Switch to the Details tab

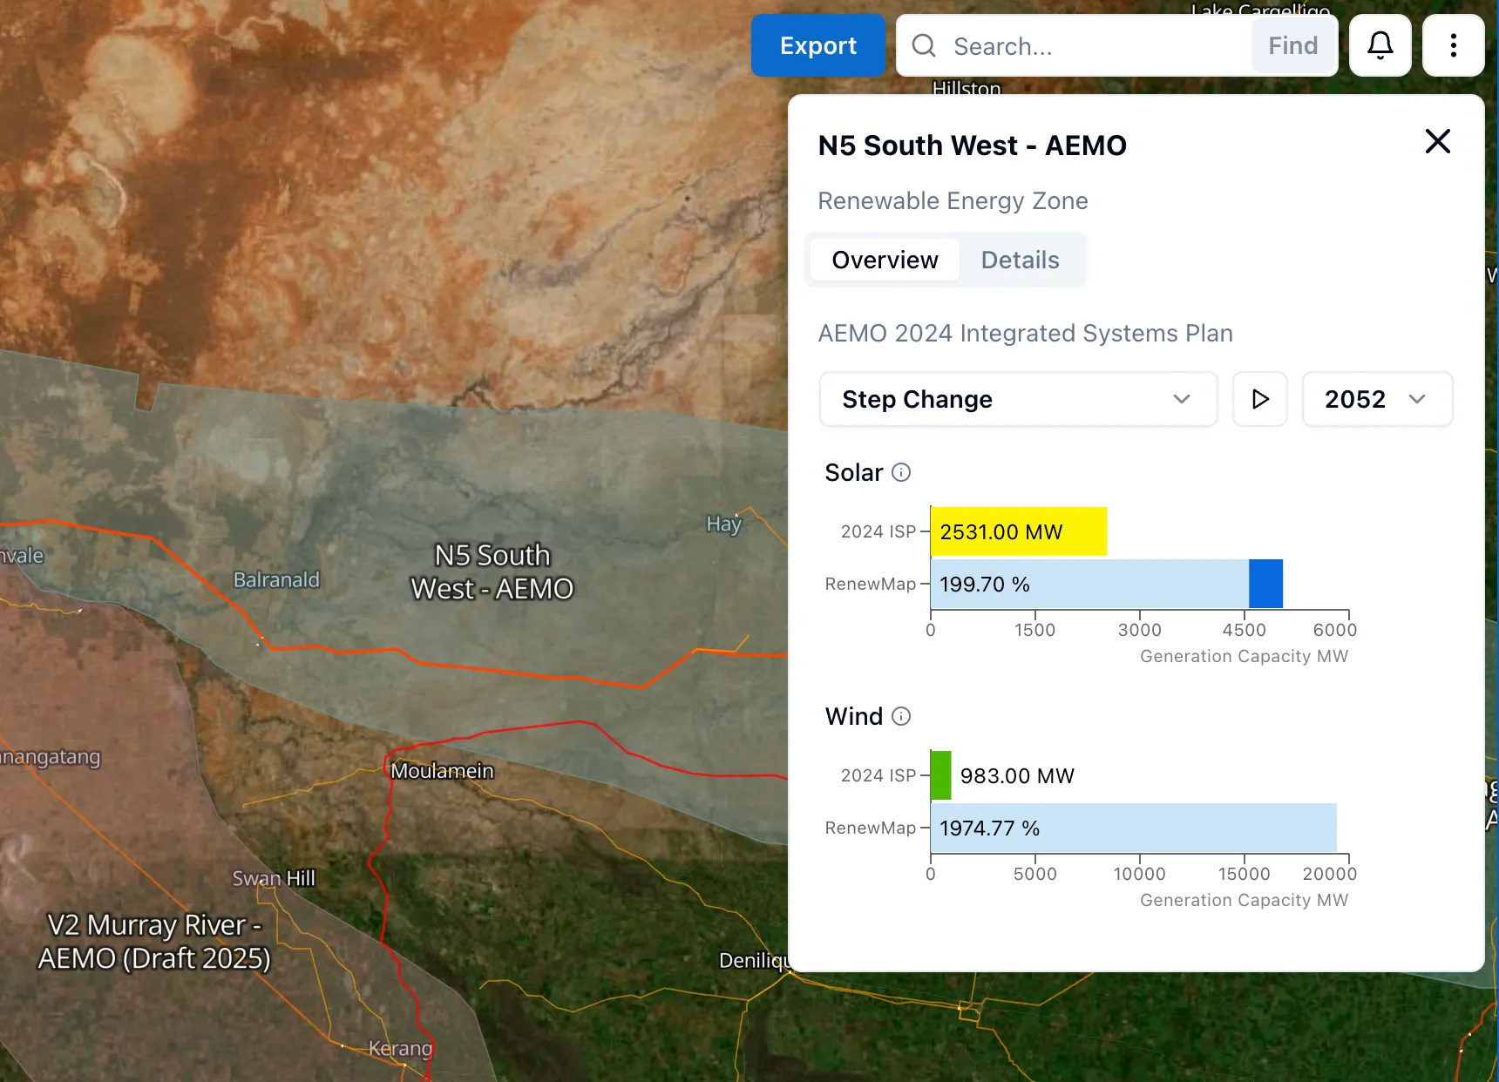(1020, 260)
